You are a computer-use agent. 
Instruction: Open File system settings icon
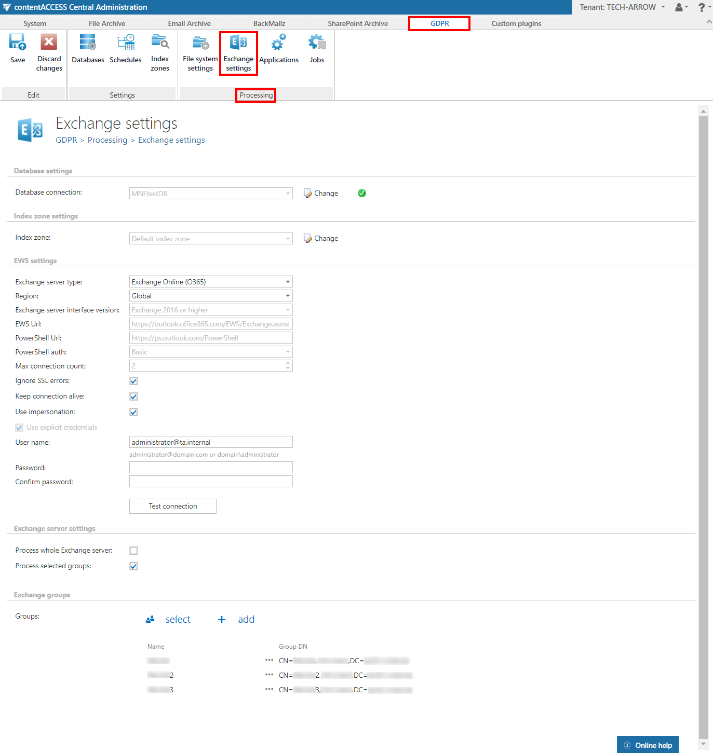click(200, 43)
